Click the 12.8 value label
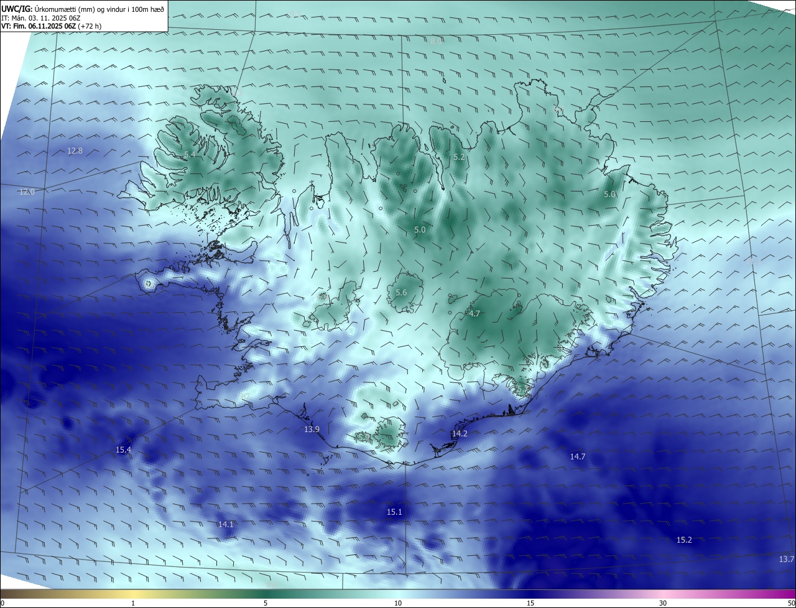The image size is (796, 608). [75, 151]
